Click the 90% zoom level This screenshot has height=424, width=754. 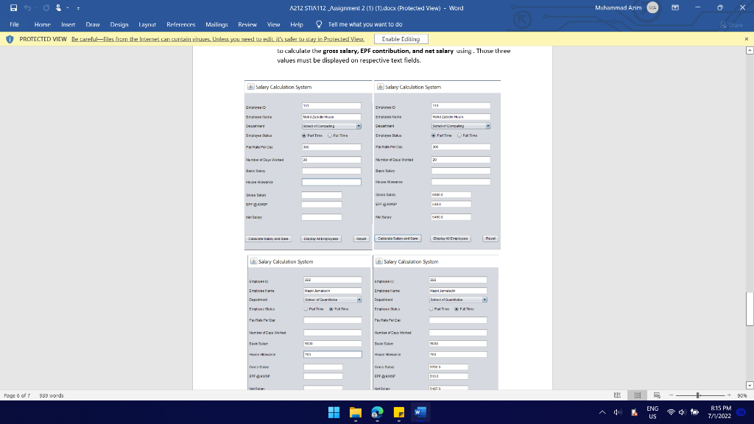[x=742, y=395]
